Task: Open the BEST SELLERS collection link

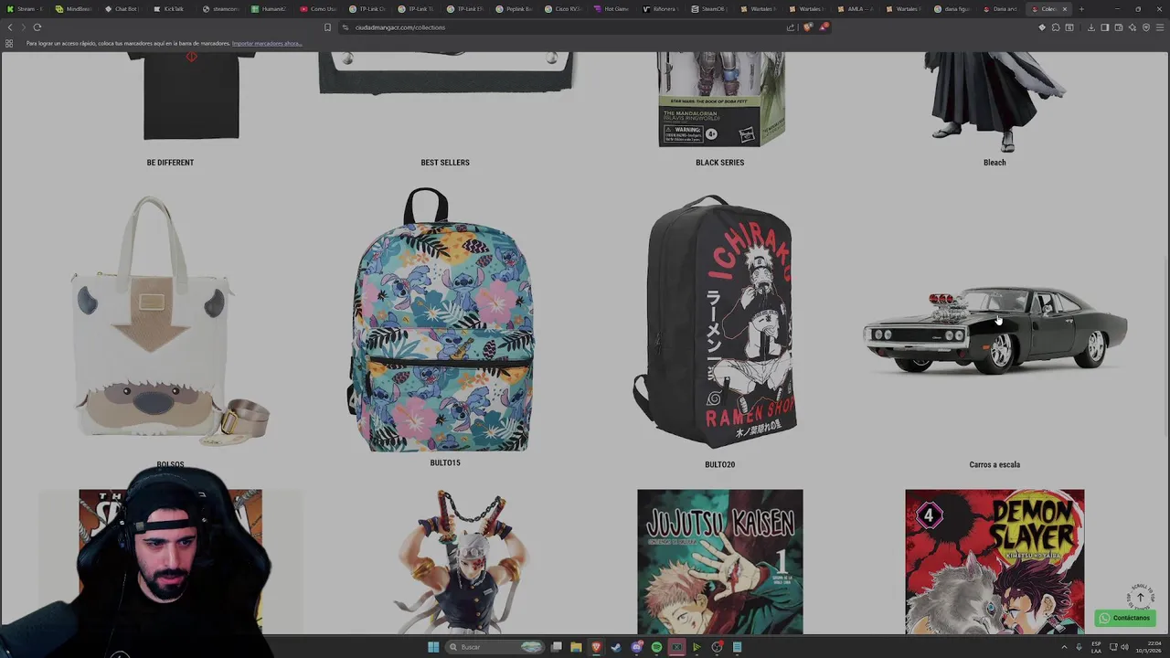Action: click(445, 163)
